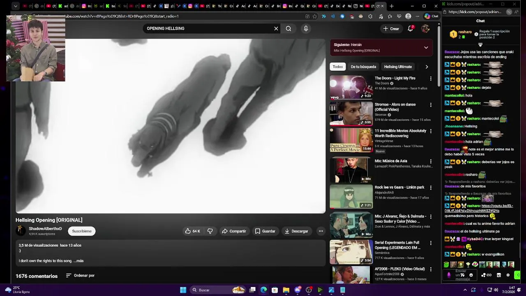Screen dimensions: 526x296
Task: Open the ShadowAlberthxD channel link
Action: 45,229
